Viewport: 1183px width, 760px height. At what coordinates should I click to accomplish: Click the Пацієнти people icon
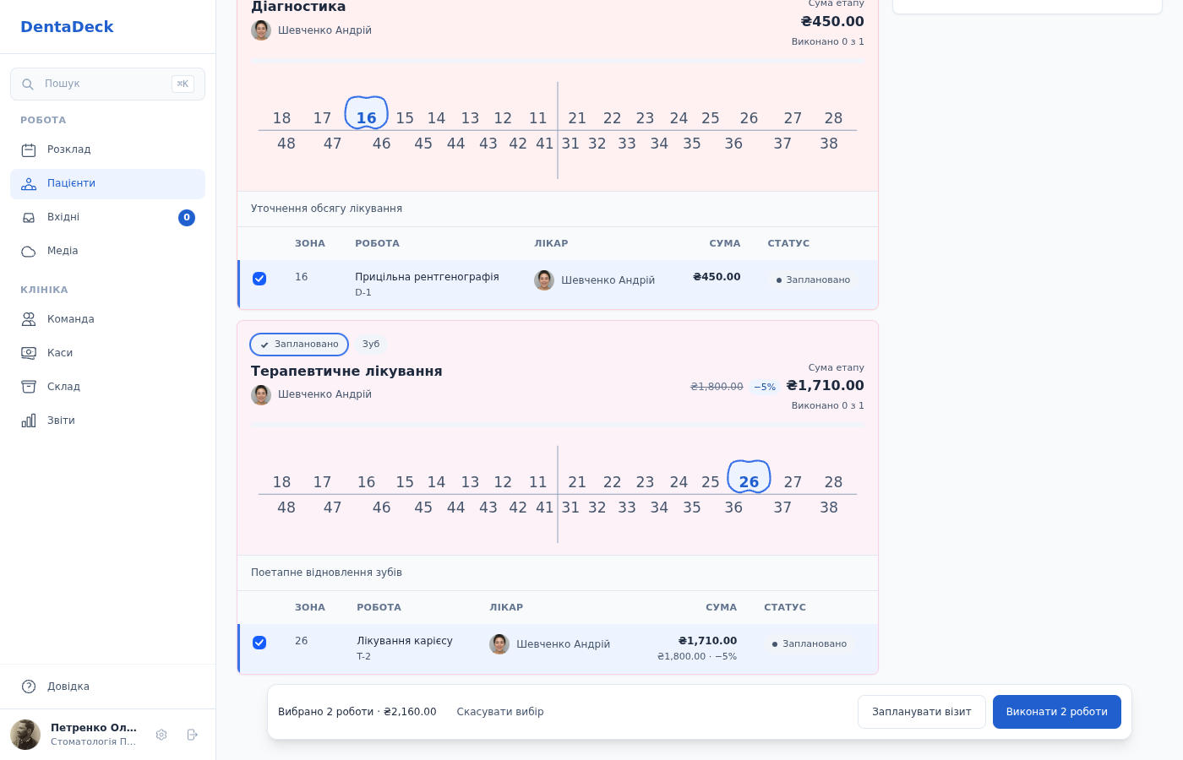[29, 184]
